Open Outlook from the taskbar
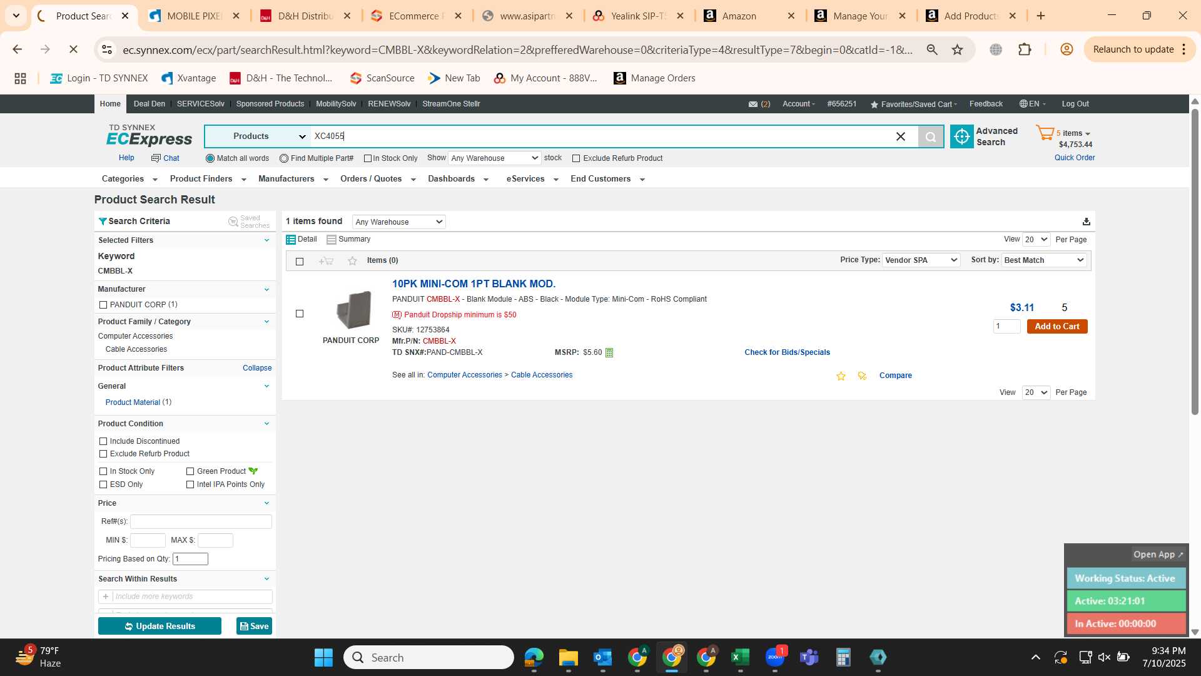 603,657
